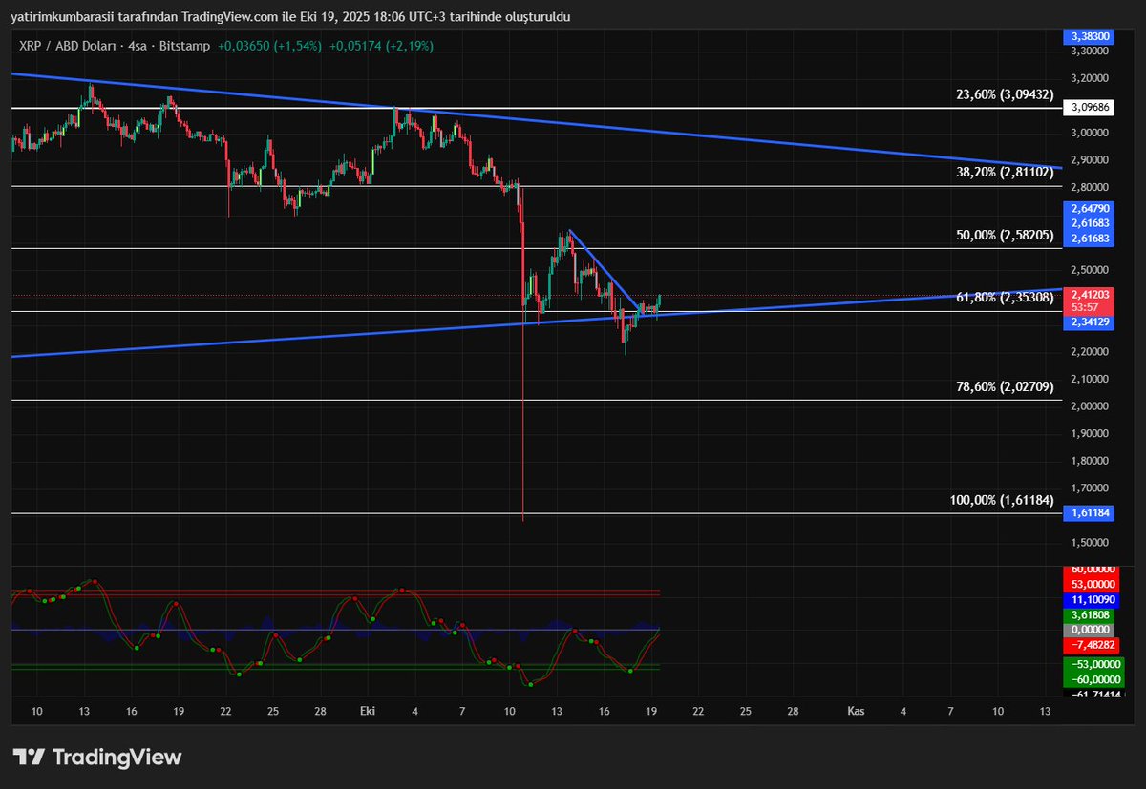Click the blue 1,61184 price axis tag
This screenshot has height=789, width=1146.
point(1090,513)
